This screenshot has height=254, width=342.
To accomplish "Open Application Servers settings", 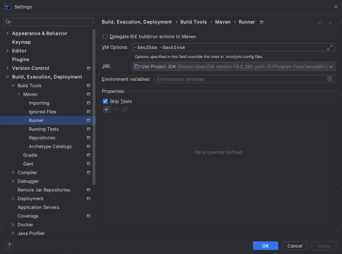I will point(38,207).
